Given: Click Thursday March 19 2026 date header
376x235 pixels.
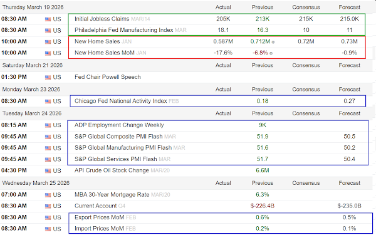Looking at the screenshot, I should [33, 7].
